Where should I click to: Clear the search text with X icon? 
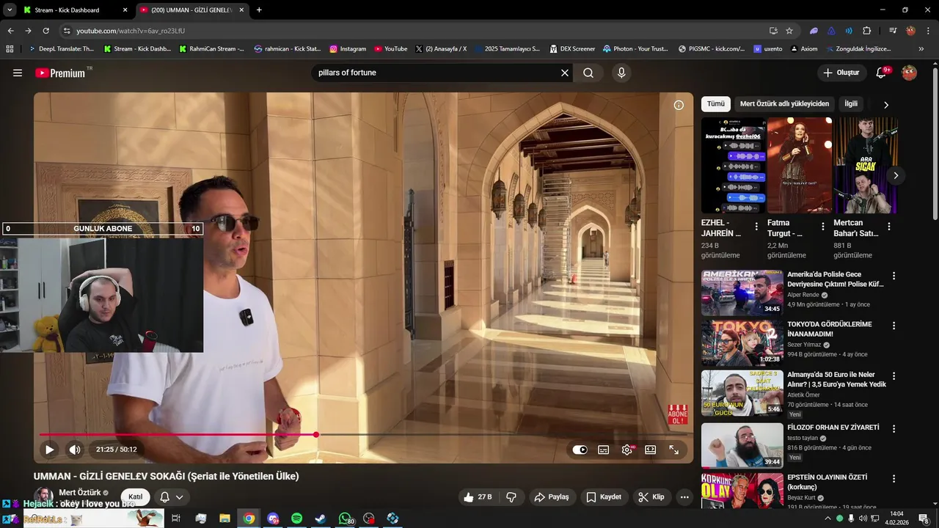point(565,73)
